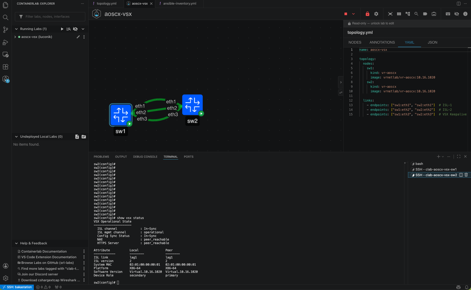Show keyboard shortcuts icon in toolbar
This screenshot has height=290, width=471.
click(x=448, y=14)
